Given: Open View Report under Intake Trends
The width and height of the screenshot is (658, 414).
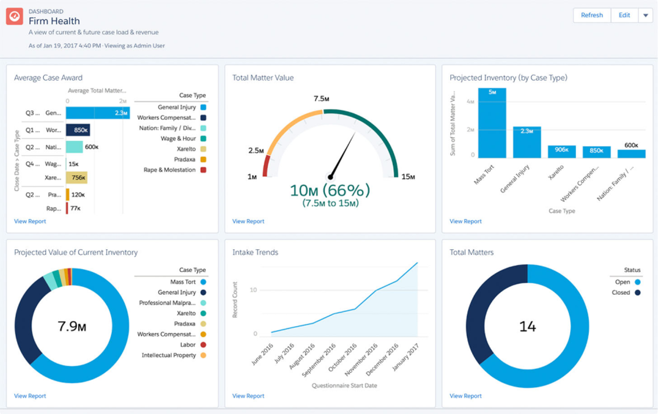Looking at the screenshot, I should [x=248, y=396].
